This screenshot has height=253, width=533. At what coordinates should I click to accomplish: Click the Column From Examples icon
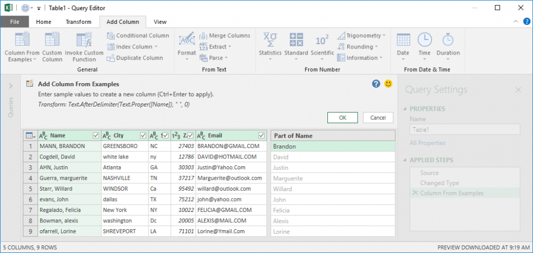click(x=22, y=41)
